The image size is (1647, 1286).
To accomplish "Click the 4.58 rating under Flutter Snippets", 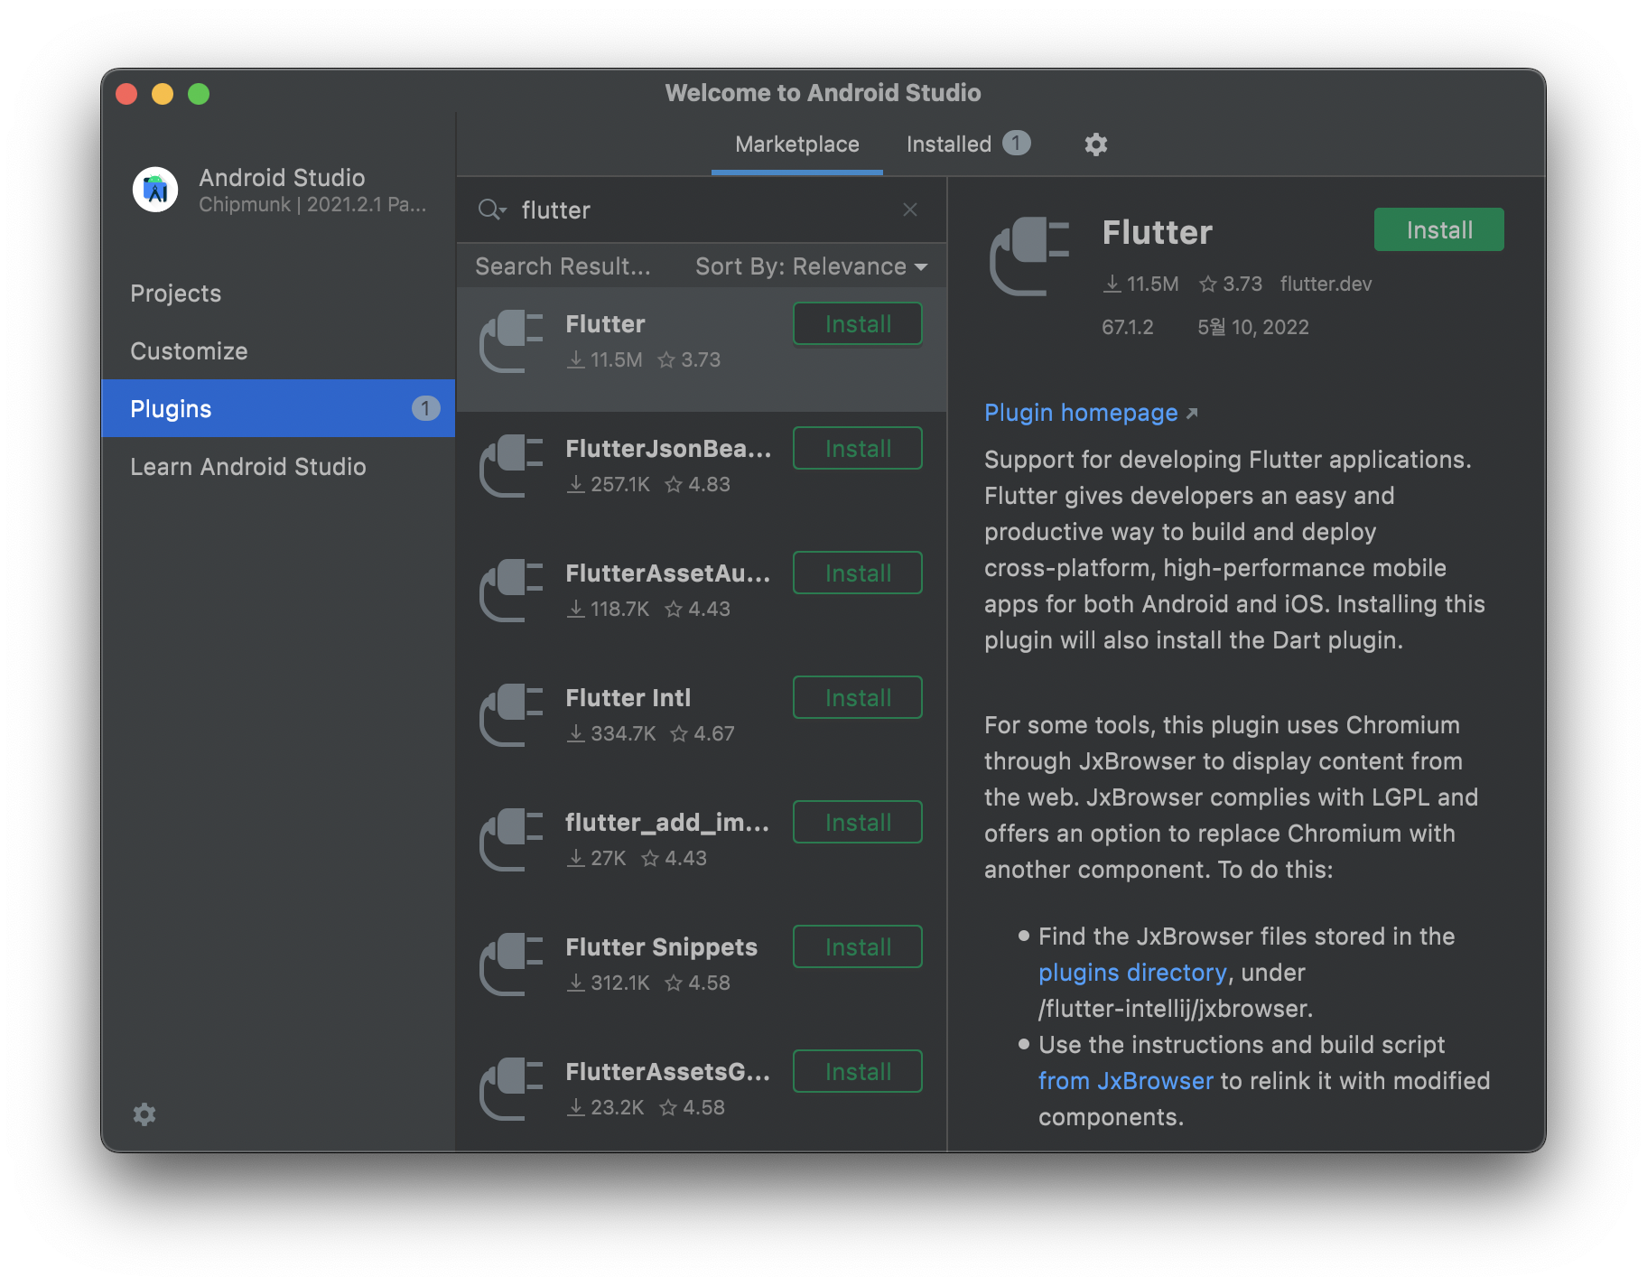I will [x=709, y=983].
